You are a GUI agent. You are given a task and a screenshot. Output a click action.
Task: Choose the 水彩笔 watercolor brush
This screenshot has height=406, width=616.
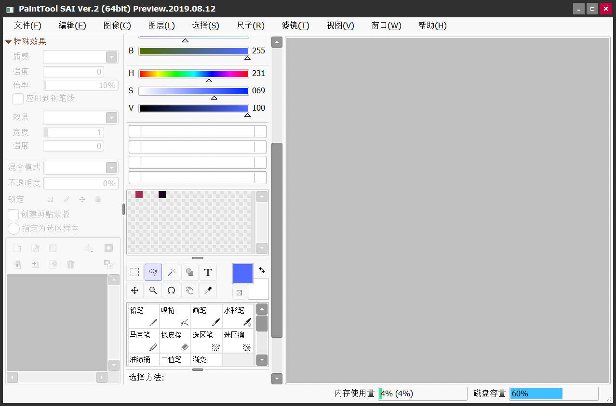click(x=238, y=316)
